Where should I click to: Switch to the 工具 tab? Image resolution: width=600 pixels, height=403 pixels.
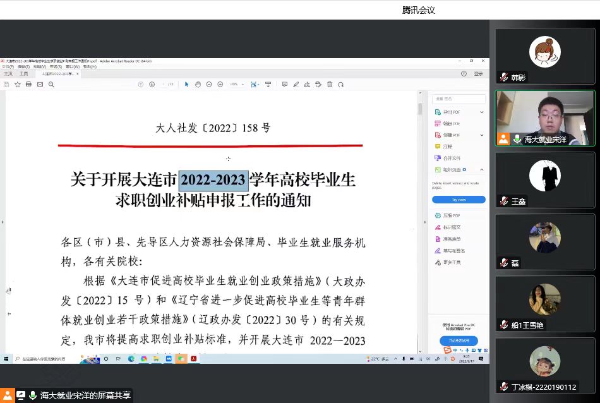pyautogui.click(x=24, y=74)
